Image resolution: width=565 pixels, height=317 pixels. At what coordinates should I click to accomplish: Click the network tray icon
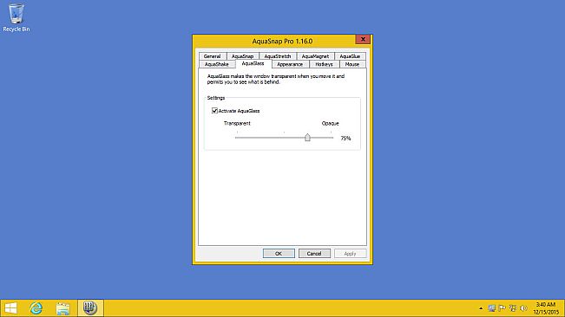[x=491, y=308]
